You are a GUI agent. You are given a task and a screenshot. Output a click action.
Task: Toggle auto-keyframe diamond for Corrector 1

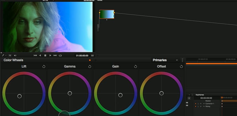pos(201,104)
